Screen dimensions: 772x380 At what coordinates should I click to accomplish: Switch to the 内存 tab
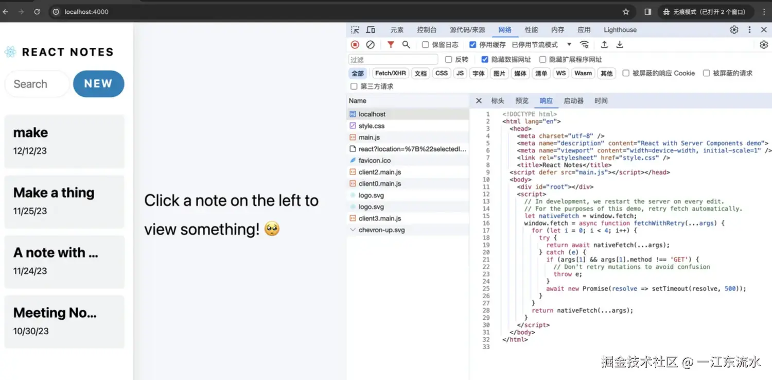click(x=557, y=30)
